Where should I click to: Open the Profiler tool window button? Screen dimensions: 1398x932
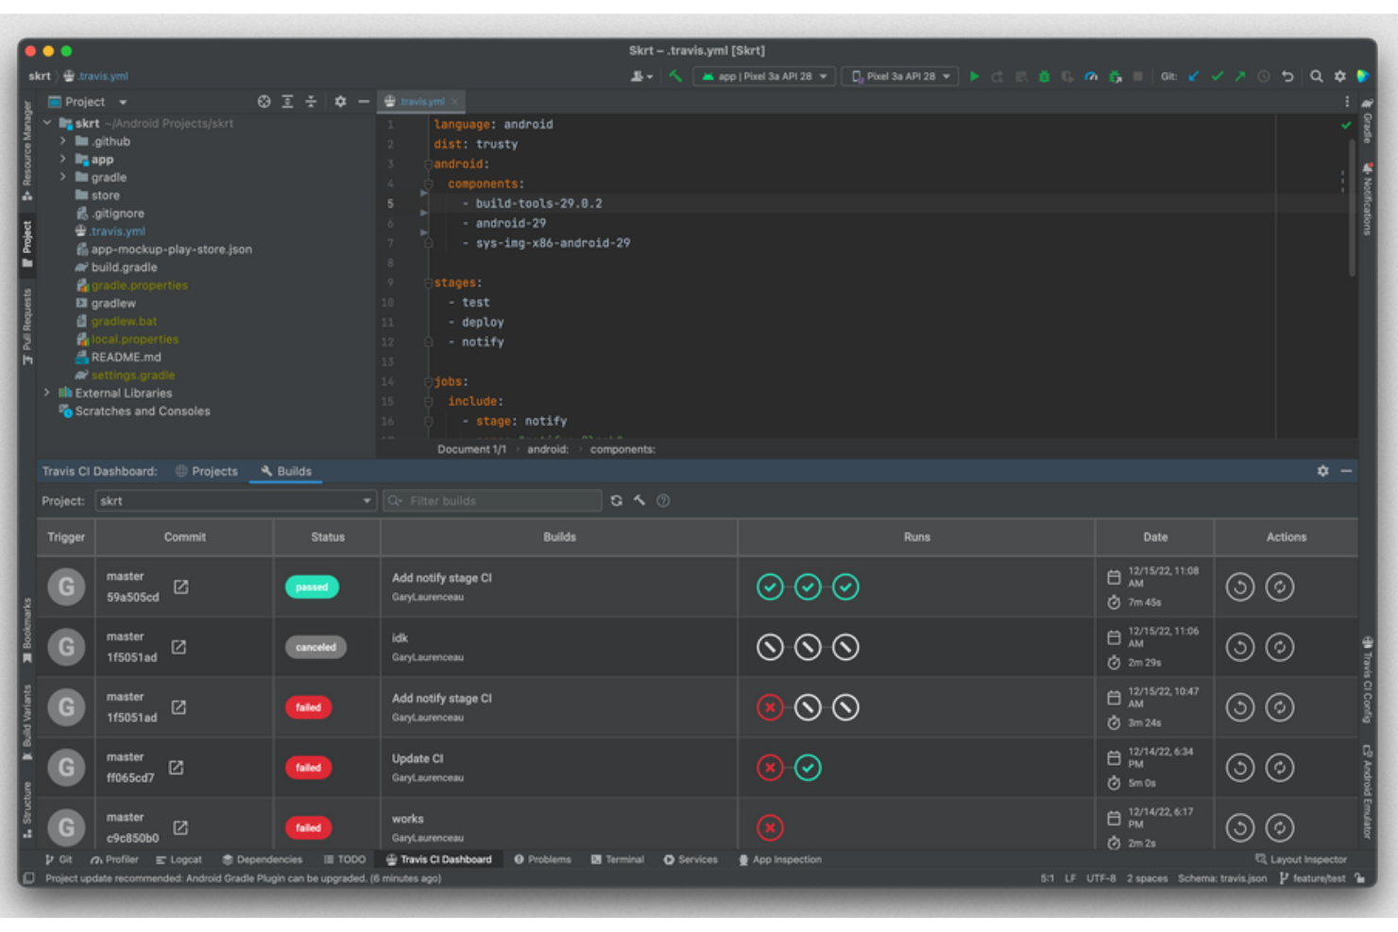(x=114, y=860)
